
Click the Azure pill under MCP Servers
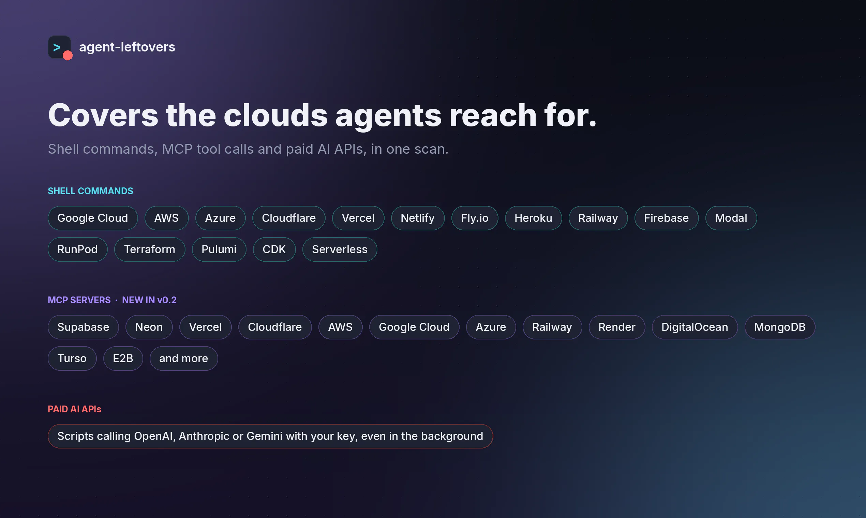[491, 327]
